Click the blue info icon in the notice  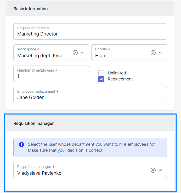pos(21,144)
